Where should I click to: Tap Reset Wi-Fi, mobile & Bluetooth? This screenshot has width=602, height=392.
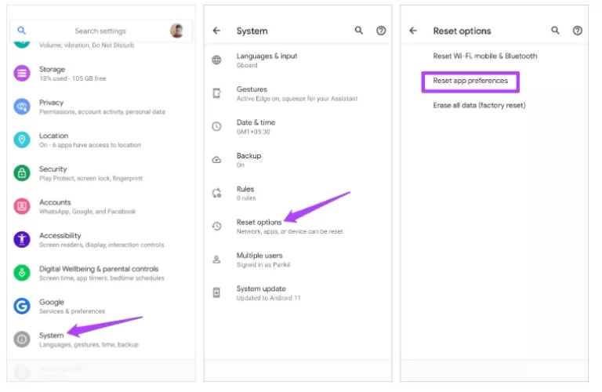(x=485, y=56)
